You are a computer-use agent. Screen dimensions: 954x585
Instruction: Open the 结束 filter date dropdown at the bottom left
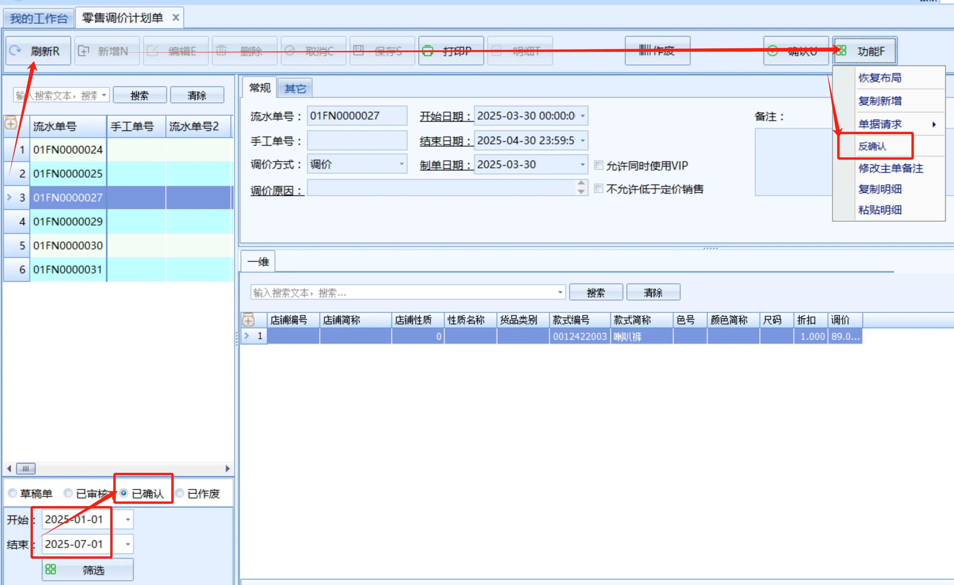[128, 544]
